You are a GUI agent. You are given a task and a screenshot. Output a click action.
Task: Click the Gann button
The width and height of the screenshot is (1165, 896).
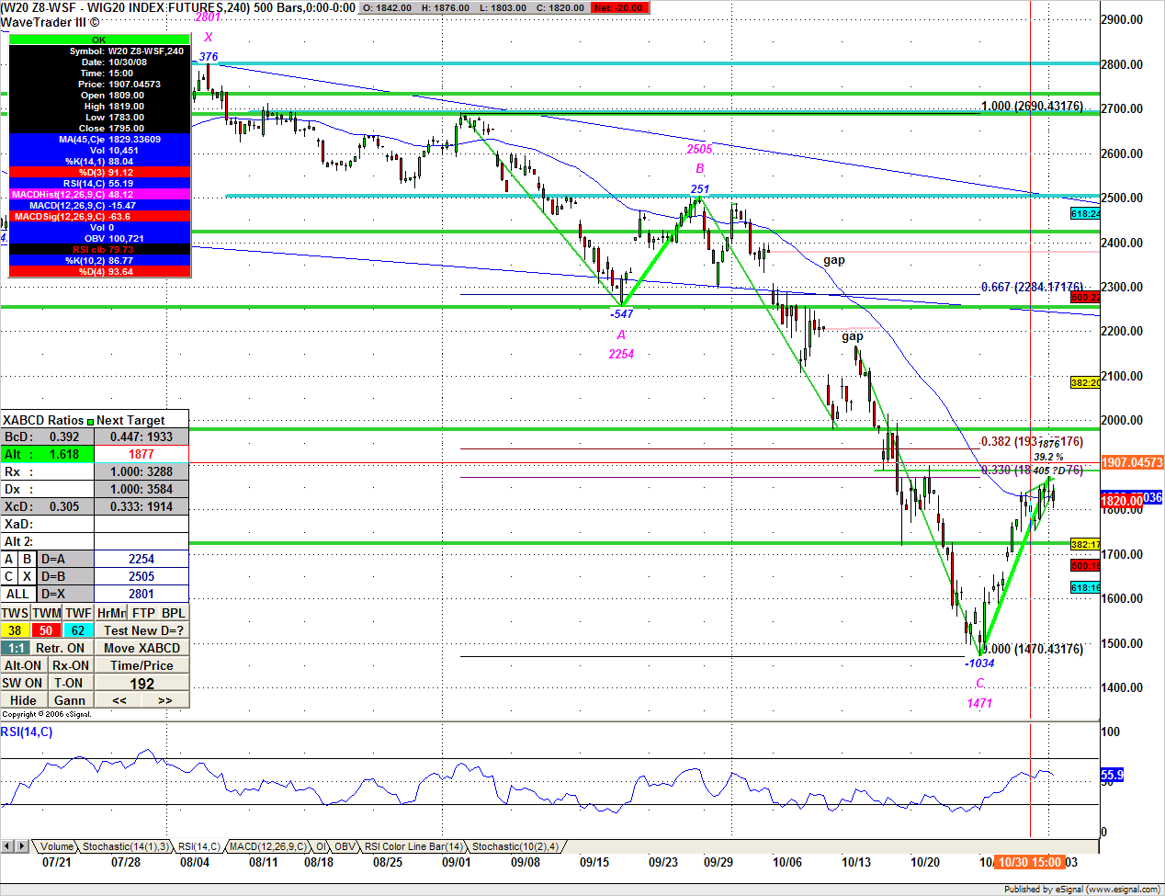(x=70, y=700)
